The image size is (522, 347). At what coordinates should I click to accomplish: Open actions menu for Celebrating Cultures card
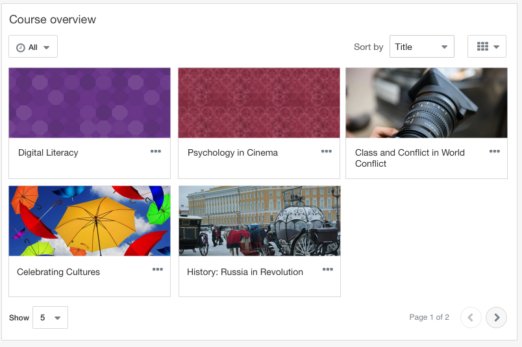point(158,269)
